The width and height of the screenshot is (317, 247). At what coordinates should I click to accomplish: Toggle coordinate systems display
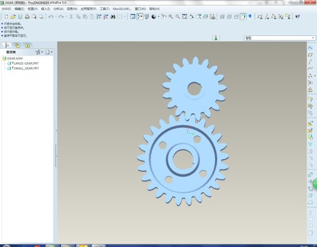click(x=280, y=16)
